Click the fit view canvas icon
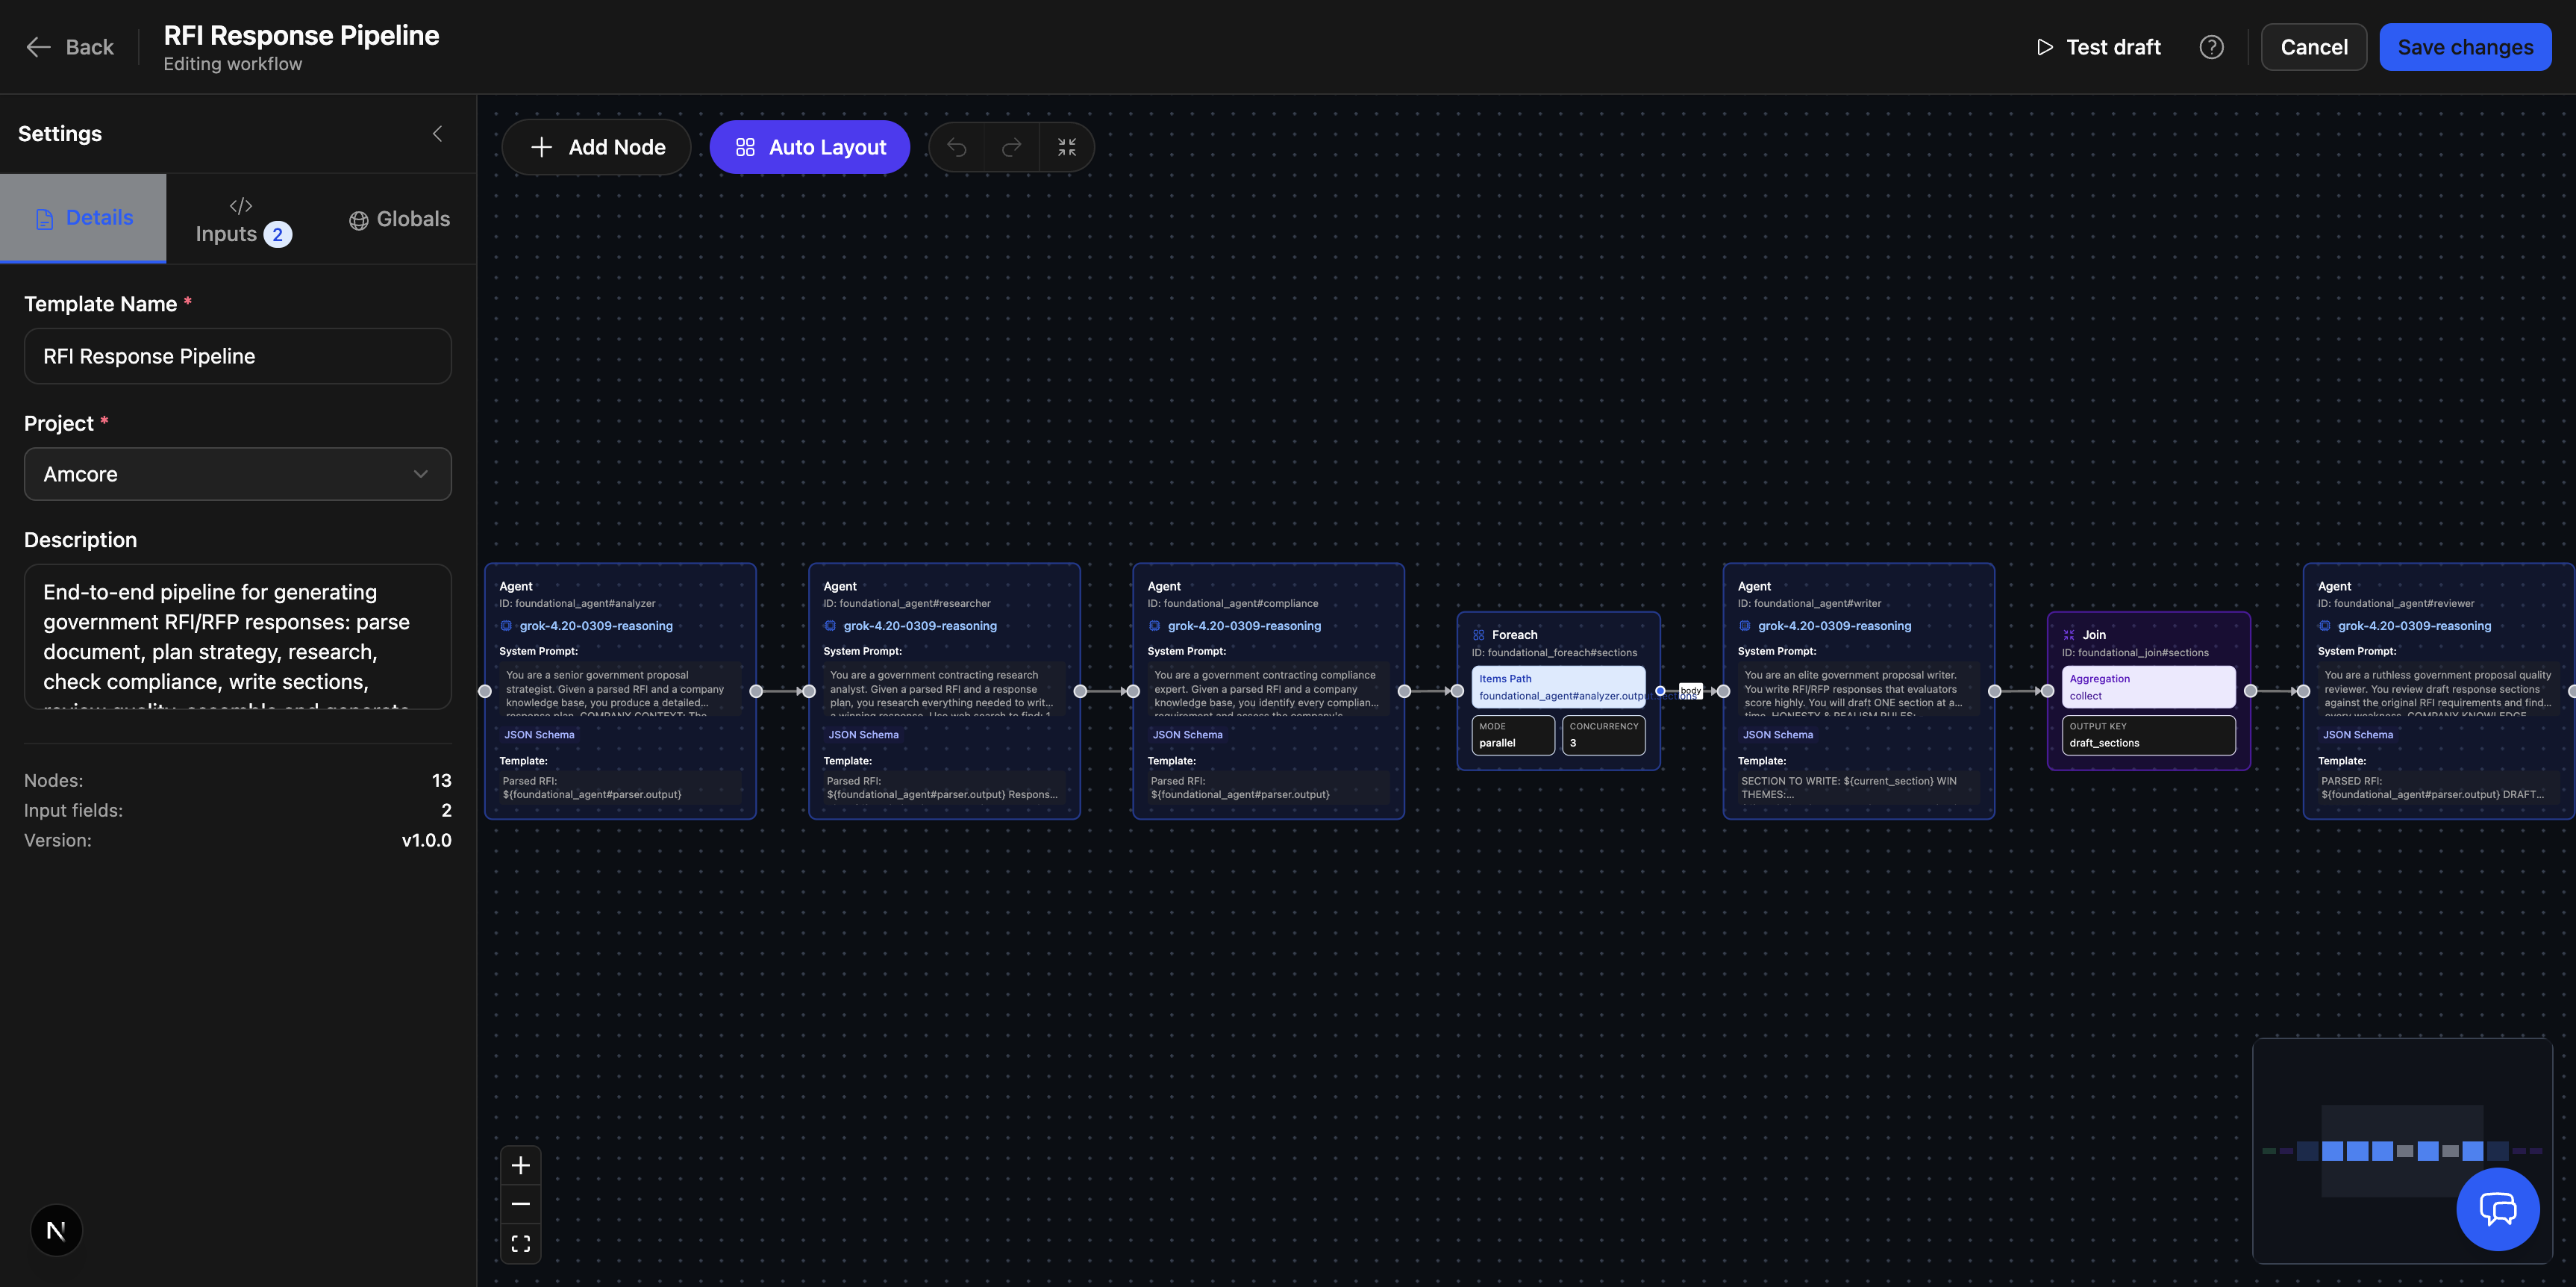 point(520,1243)
